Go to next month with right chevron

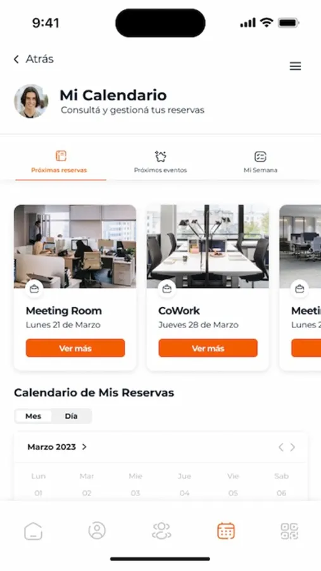293,447
